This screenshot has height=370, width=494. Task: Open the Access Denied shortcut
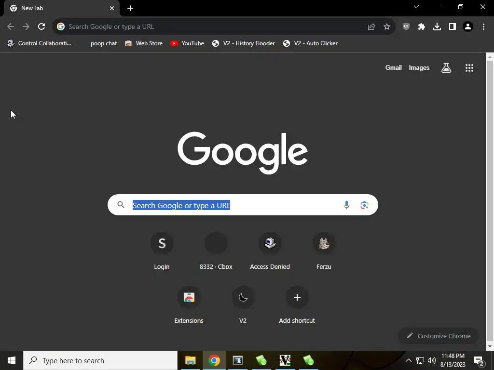[270, 251]
